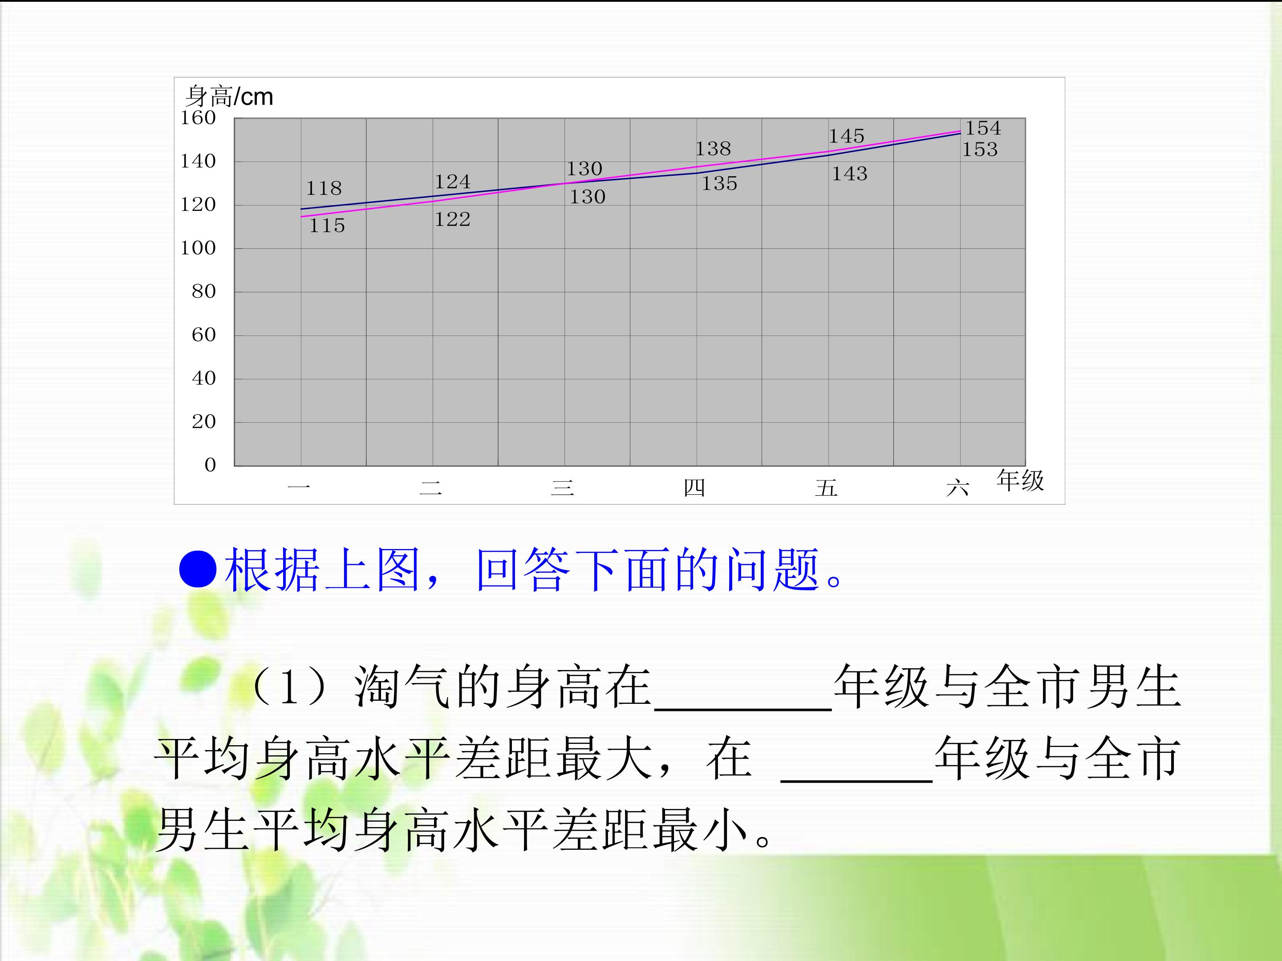Click the 身高/cm axis title

click(229, 96)
